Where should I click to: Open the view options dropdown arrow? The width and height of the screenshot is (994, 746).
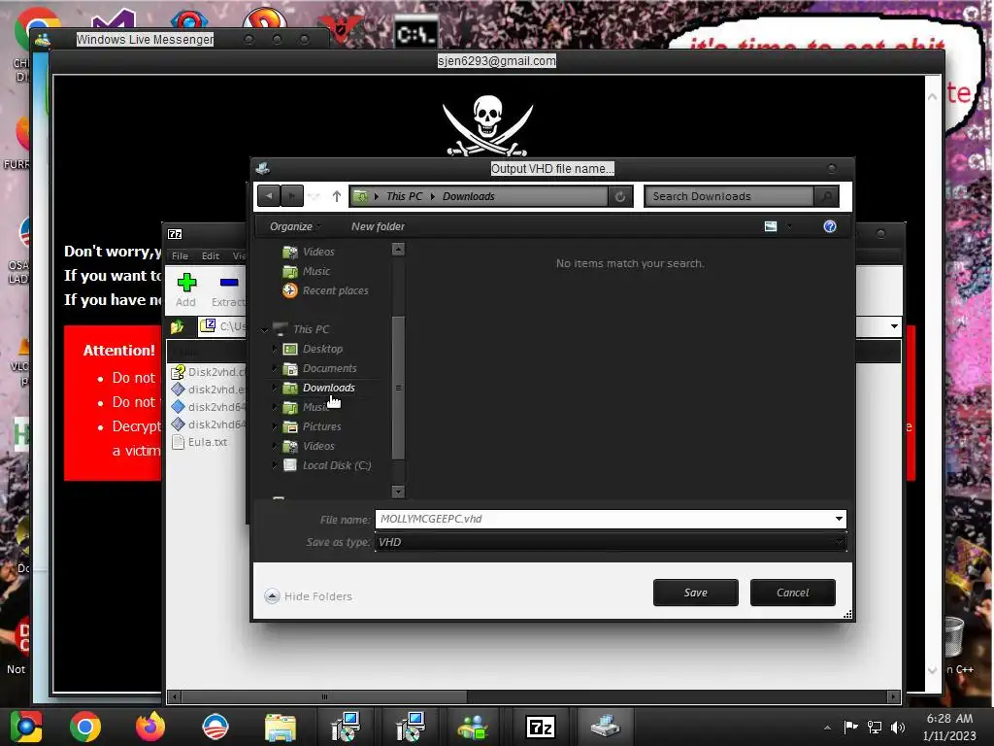[x=789, y=226]
